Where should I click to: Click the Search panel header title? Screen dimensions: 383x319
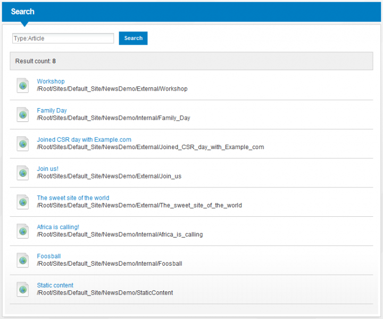click(23, 12)
